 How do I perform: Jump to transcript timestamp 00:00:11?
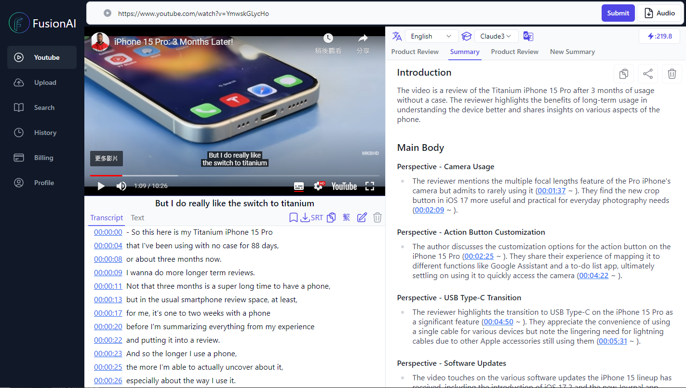[x=108, y=286]
